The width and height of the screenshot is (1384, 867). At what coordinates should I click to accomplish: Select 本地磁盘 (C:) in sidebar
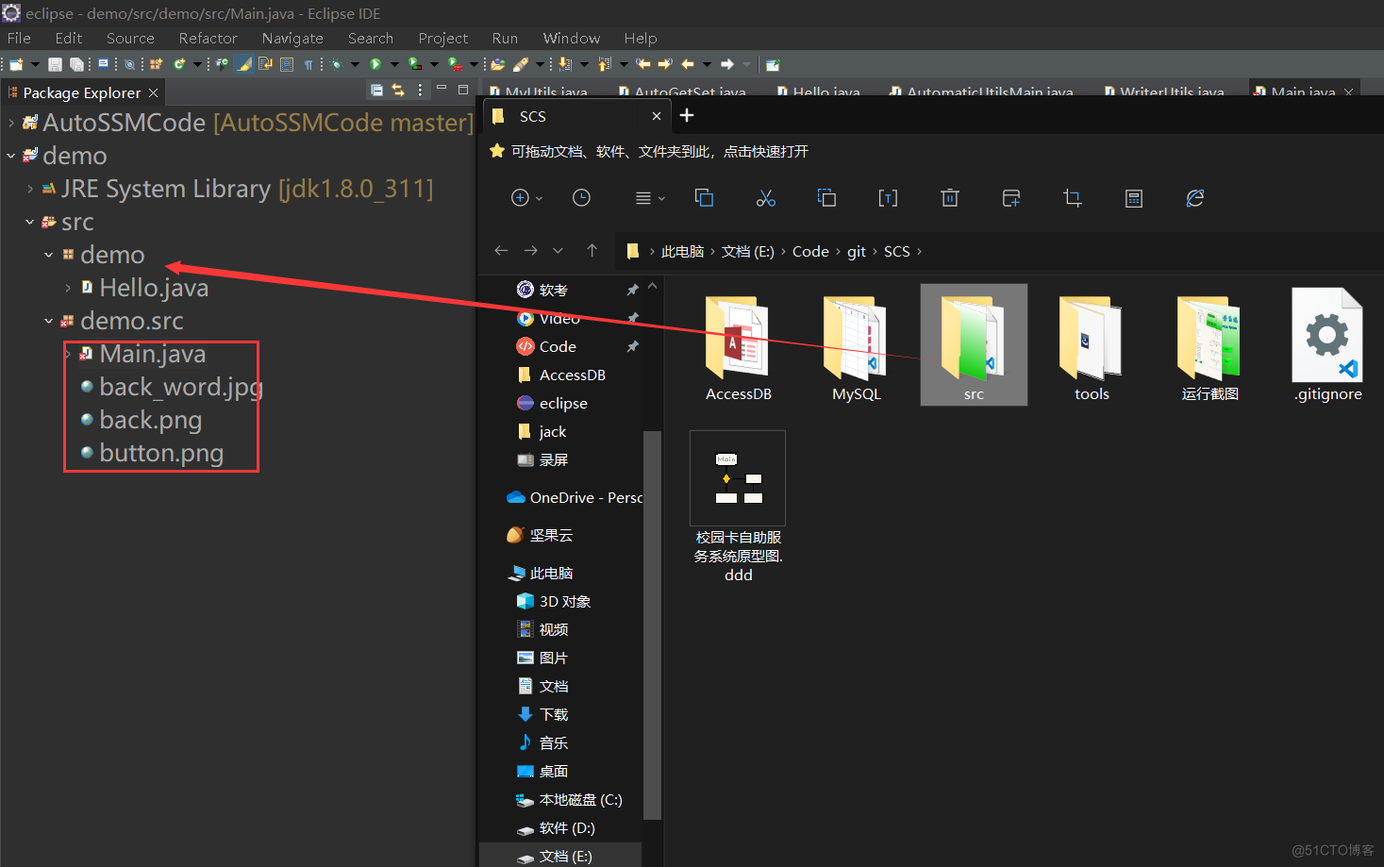click(x=569, y=799)
